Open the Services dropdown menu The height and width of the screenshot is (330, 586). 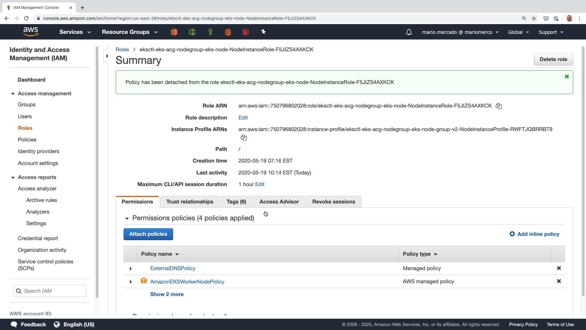(x=75, y=32)
